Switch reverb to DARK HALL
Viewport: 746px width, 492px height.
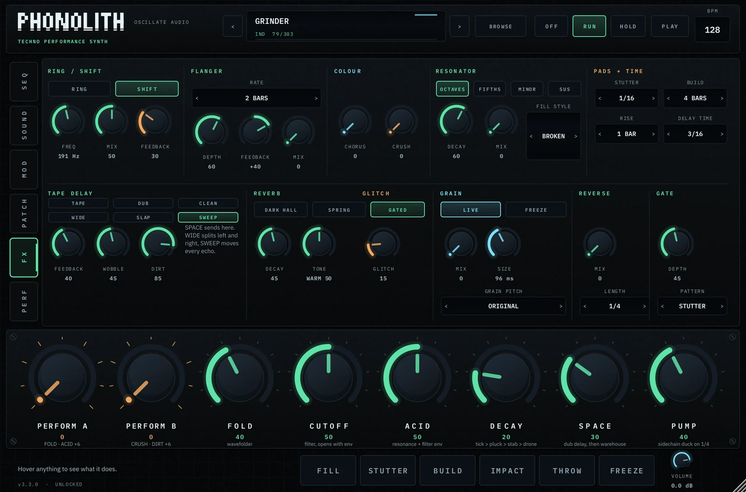point(281,210)
